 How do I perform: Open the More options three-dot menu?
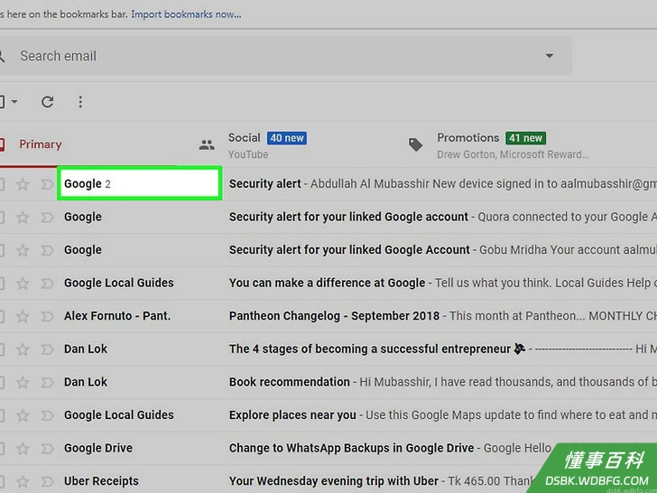tap(80, 102)
